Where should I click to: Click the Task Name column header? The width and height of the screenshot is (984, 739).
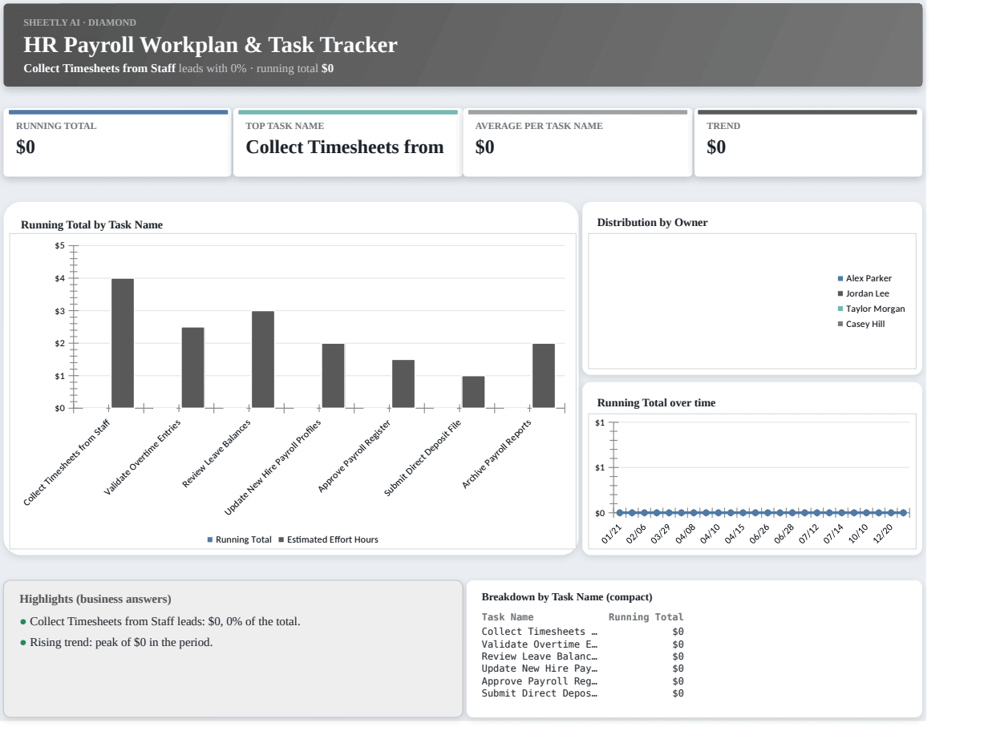(508, 617)
